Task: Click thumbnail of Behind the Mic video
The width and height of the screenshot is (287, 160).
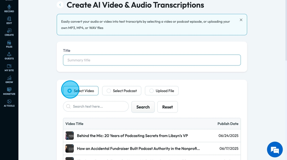Action: (69, 136)
